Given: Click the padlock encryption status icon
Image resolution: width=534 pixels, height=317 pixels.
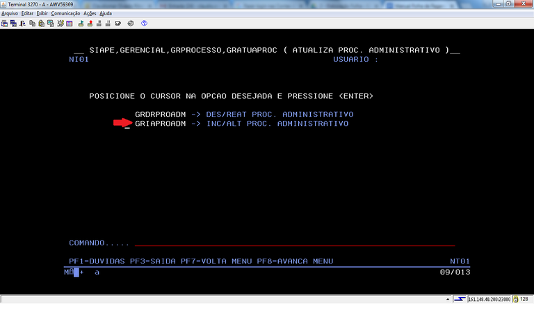Looking at the screenshot, I should (x=516, y=300).
